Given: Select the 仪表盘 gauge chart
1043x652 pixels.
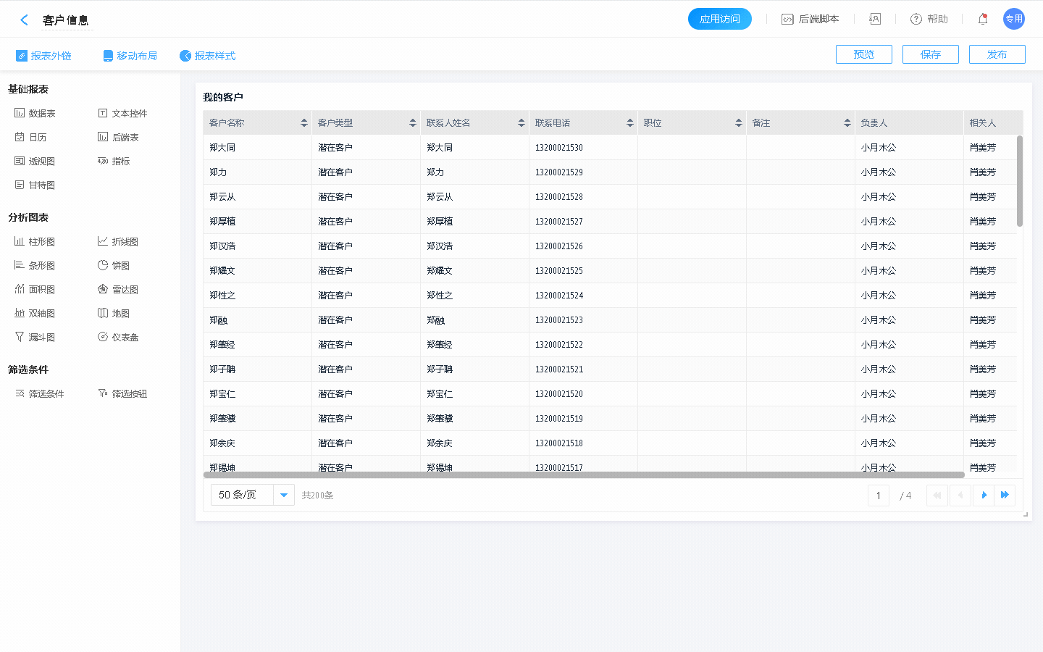Looking at the screenshot, I should click(118, 337).
